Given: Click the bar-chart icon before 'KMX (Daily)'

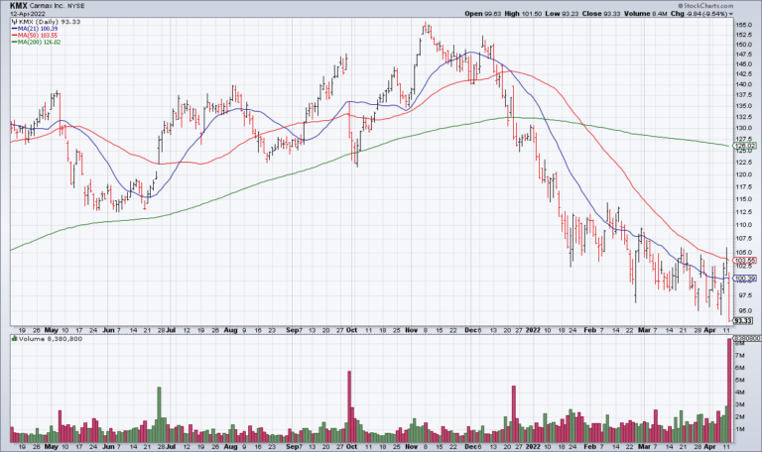Looking at the screenshot, I should [14, 22].
